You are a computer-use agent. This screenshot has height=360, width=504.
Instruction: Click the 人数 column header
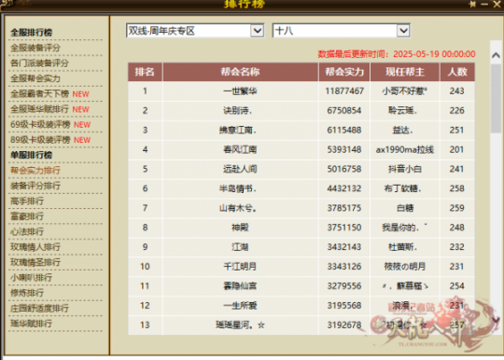click(x=457, y=72)
